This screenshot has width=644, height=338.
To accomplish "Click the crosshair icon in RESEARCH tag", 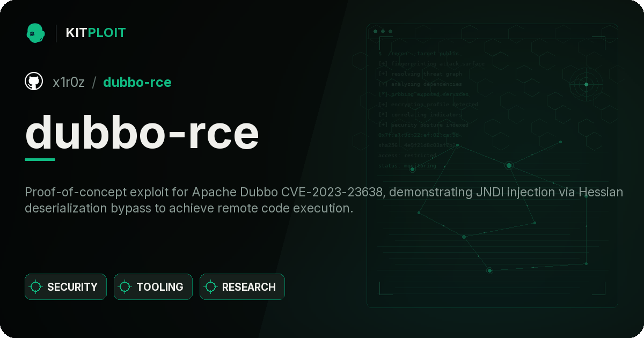I will (211, 287).
